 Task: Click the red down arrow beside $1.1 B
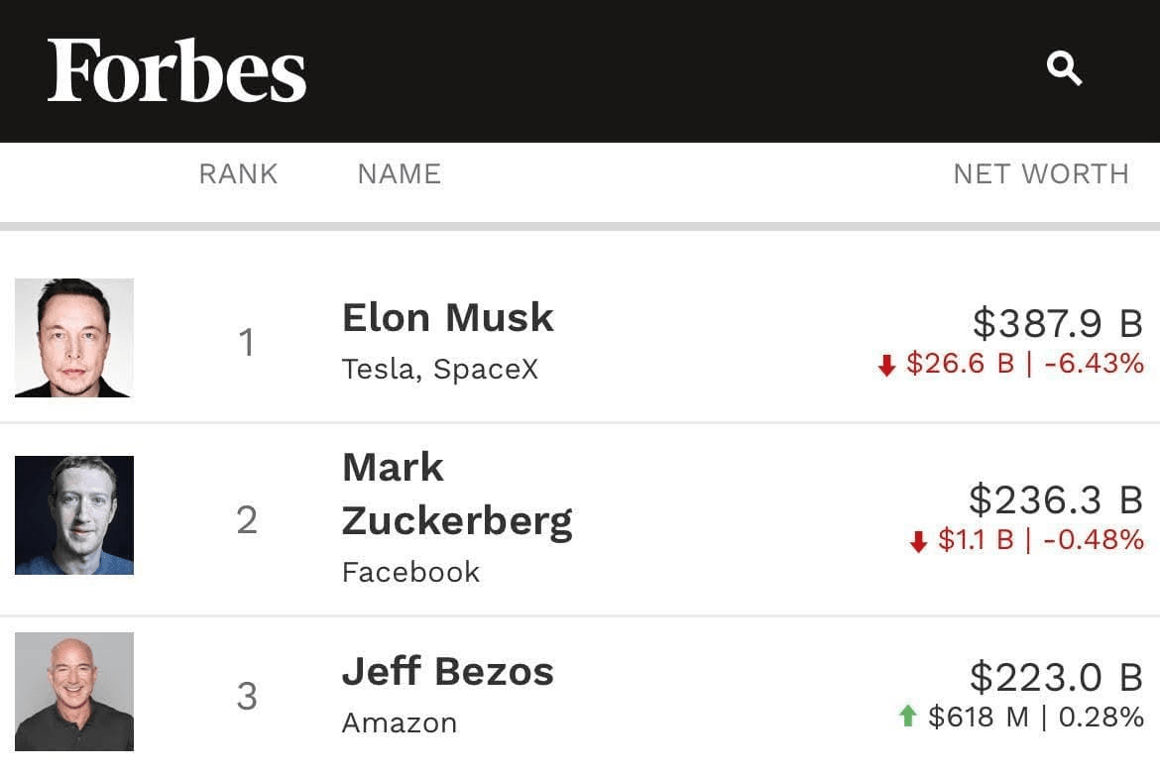pyautogui.click(x=918, y=541)
